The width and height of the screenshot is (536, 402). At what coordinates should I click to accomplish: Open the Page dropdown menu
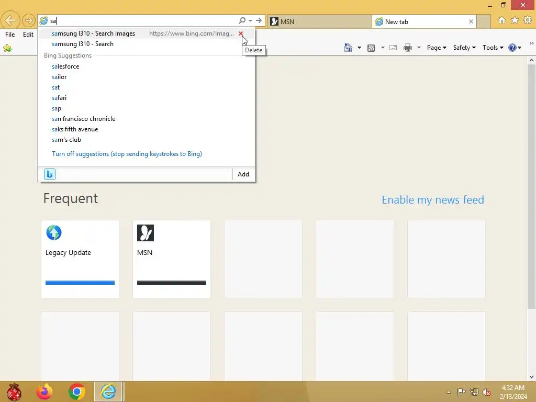click(x=437, y=48)
